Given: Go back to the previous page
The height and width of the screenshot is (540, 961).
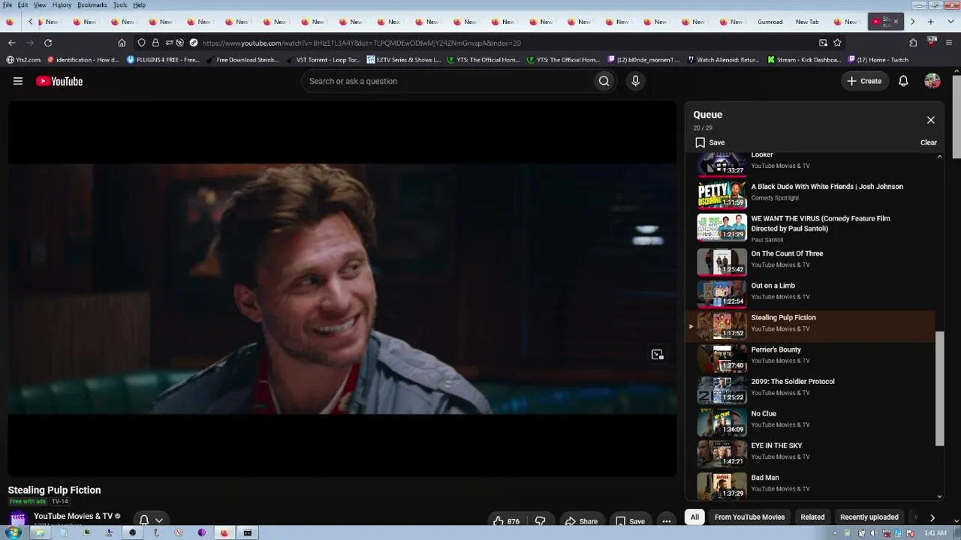Looking at the screenshot, I should tap(11, 43).
